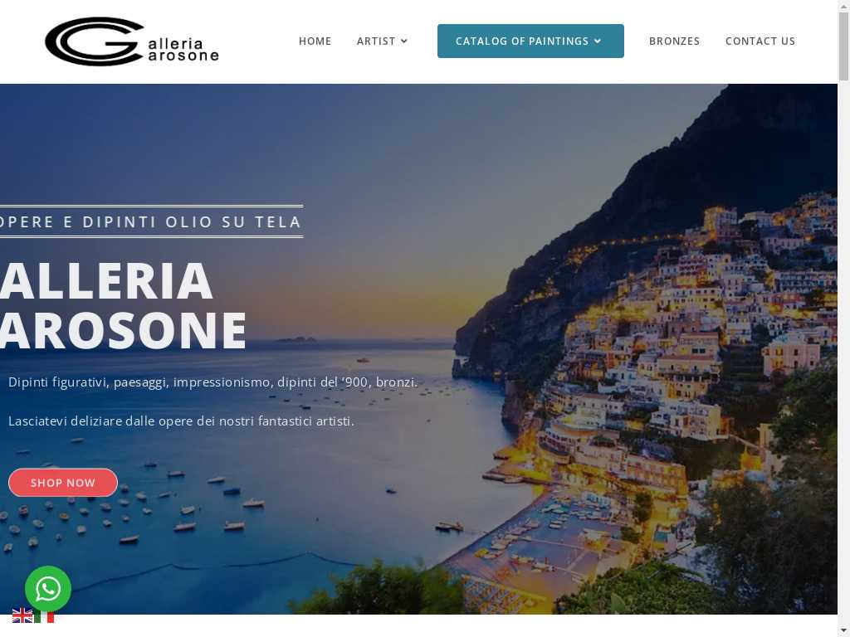Click the Lasciatevi deliziare text line
Viewport: 850px width, 637px height.
(x=181, y=421)
